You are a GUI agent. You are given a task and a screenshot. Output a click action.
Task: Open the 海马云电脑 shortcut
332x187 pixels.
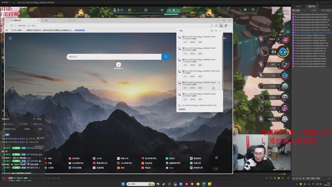pos(75,168)
